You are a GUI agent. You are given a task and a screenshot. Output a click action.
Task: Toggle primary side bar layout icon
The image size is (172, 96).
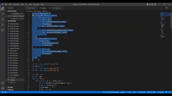point(148,4)
